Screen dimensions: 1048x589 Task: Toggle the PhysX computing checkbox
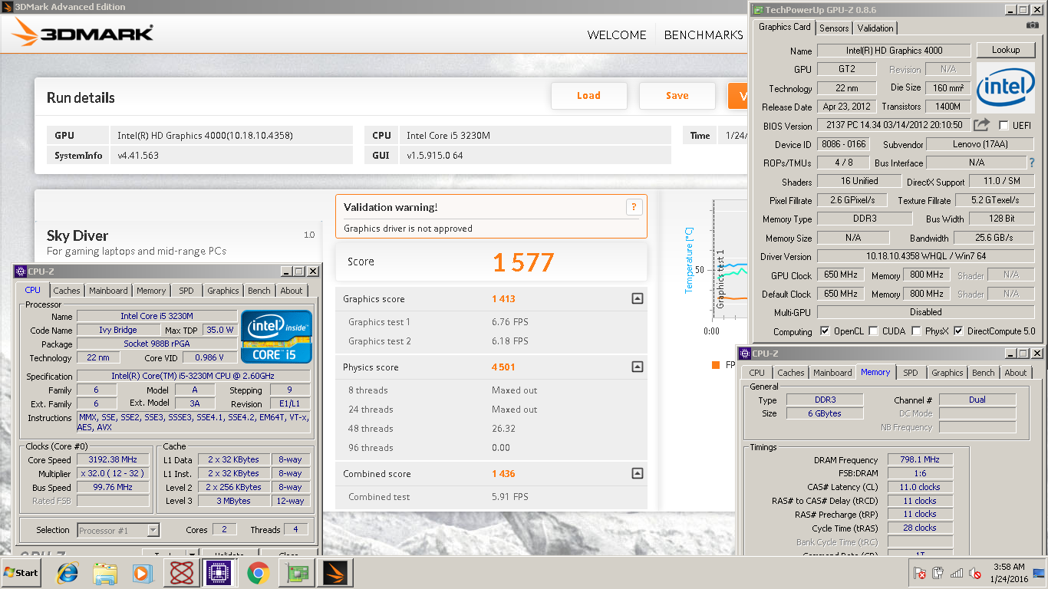917,331
